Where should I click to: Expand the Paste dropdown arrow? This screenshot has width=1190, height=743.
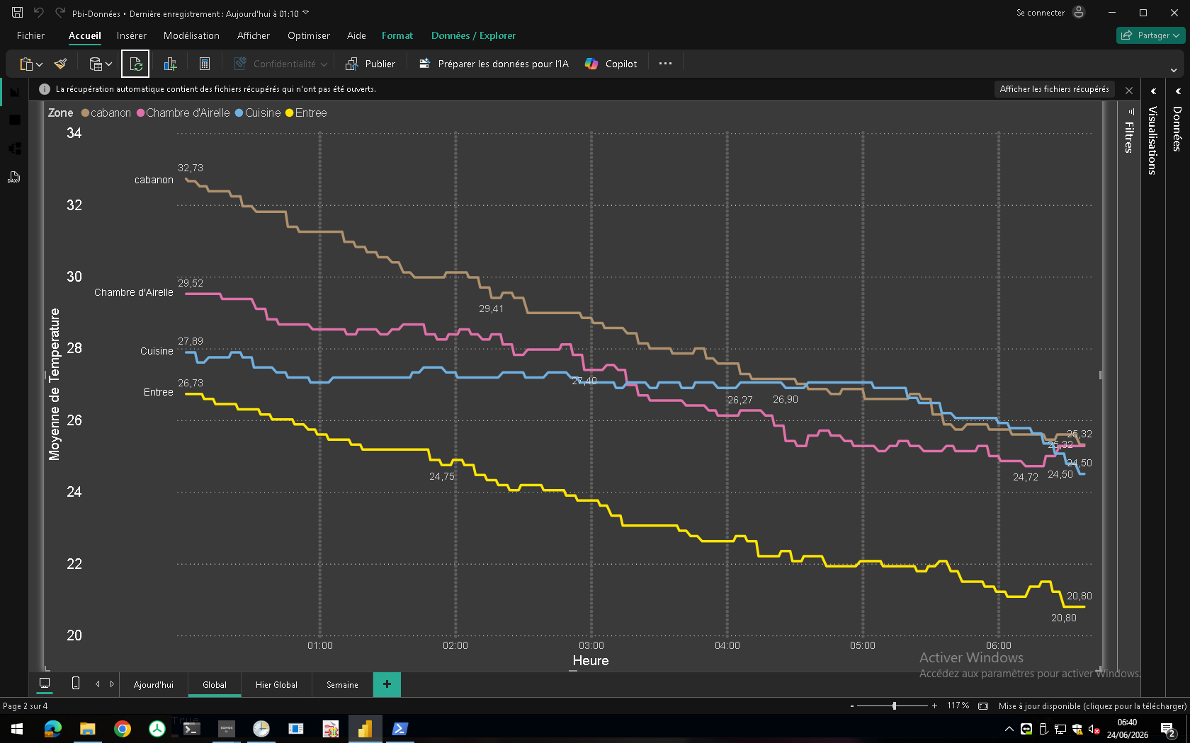click(x=40, y=64)
